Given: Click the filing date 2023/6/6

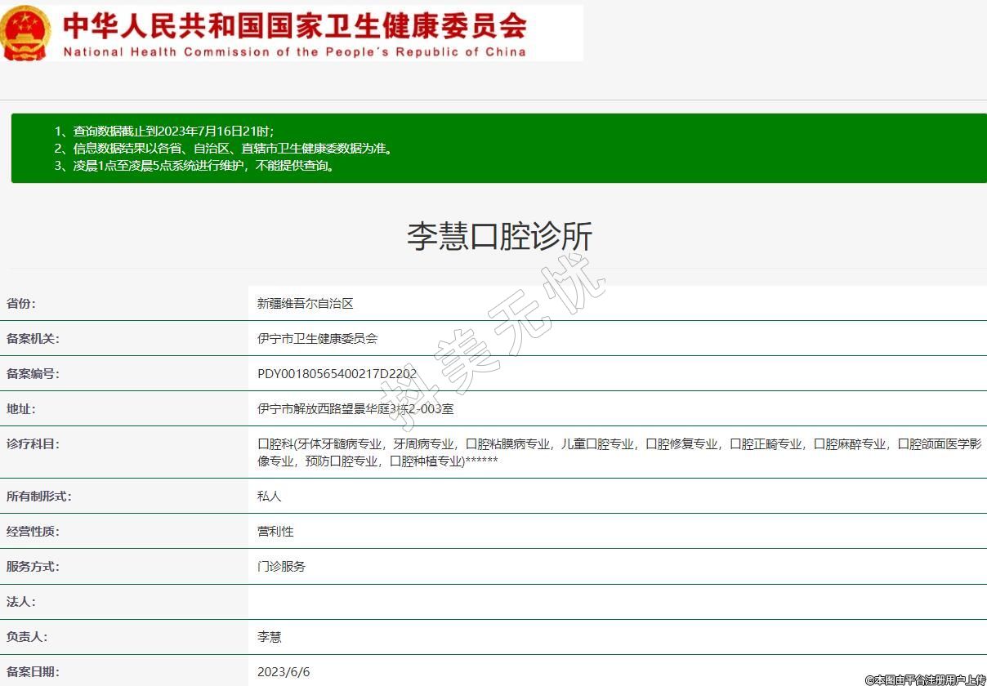Looking at the screenshot, I should 284,672.
